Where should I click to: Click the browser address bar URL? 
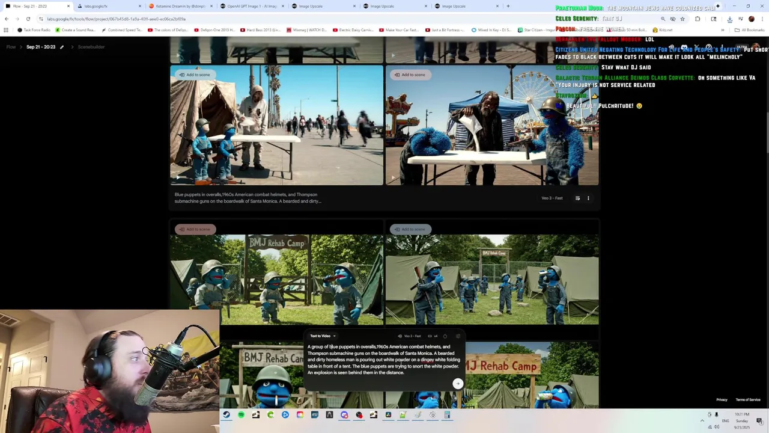click(116, 19)
